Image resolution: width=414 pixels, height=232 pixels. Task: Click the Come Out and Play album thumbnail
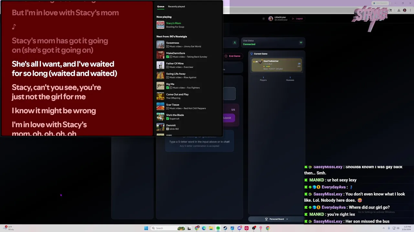click(x=160, y=96)
